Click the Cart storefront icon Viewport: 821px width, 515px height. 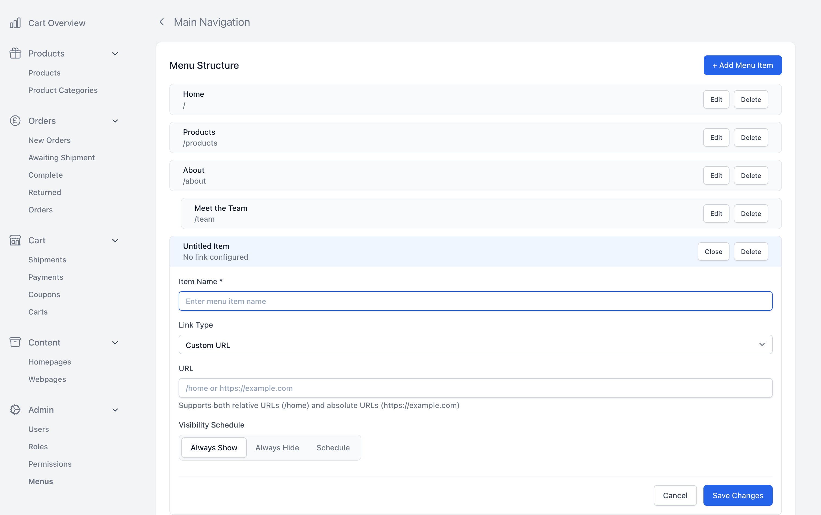[15, 240]
